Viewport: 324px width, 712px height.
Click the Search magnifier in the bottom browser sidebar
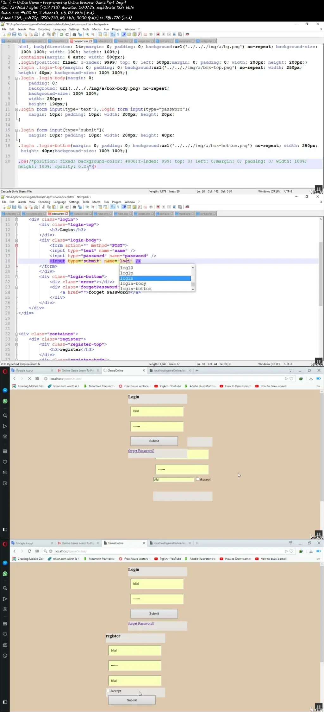pyautogui.click(x=5, y=588)
